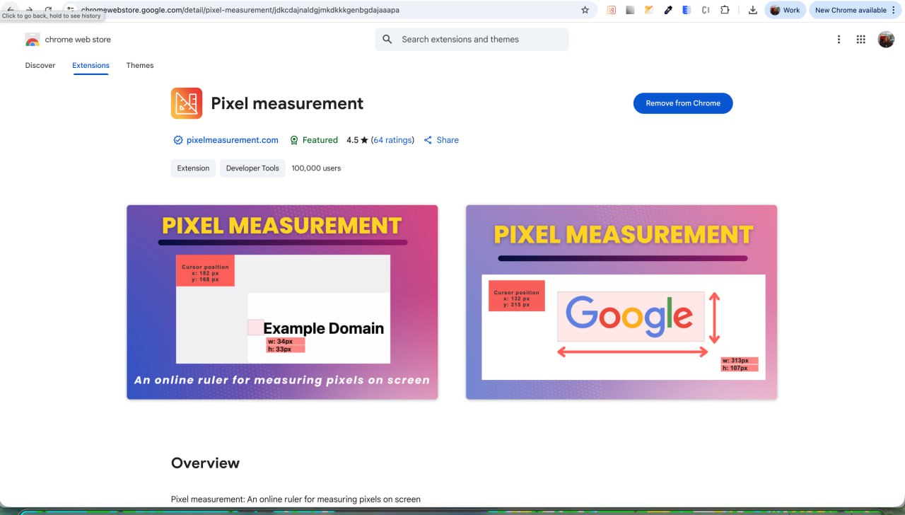
Task: Click the Remove from Chrome button
Action: point(683,103)
